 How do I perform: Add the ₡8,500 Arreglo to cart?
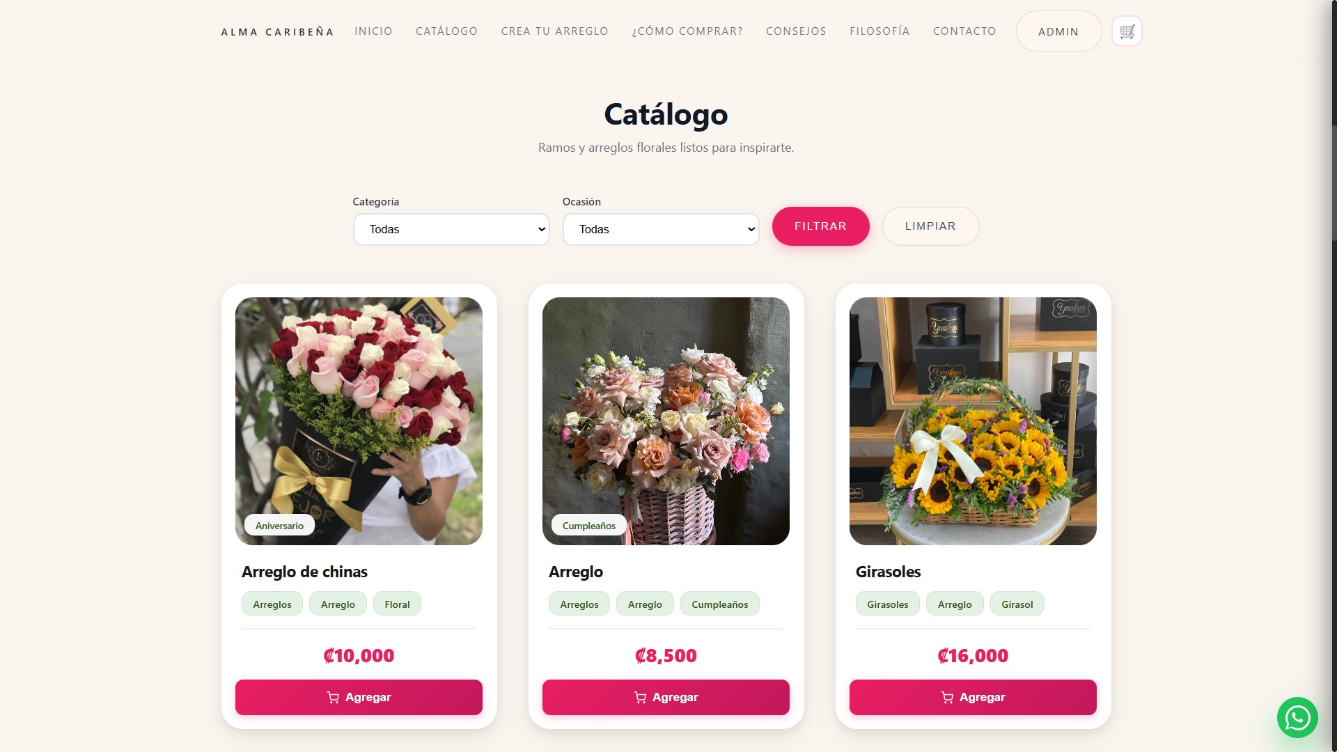click(666, 697)
